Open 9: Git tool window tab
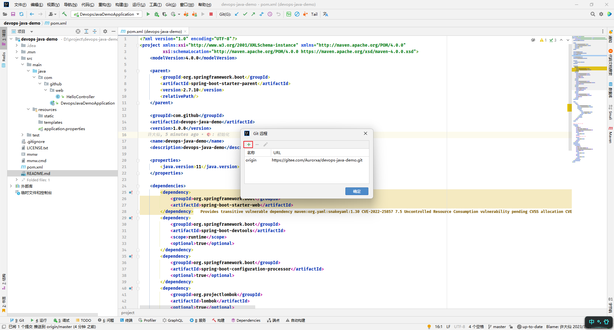Image resolution: width=614 pixels, height=330 pixels. (17, 320)
